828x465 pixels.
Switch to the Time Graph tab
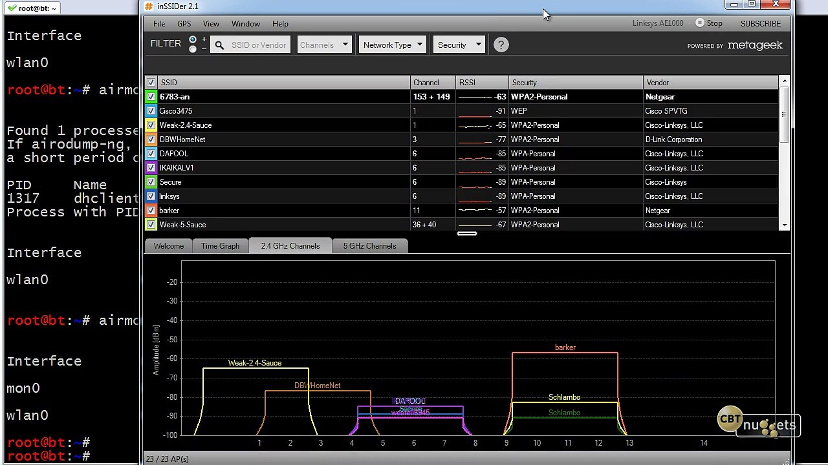click(x=220, y=246)
